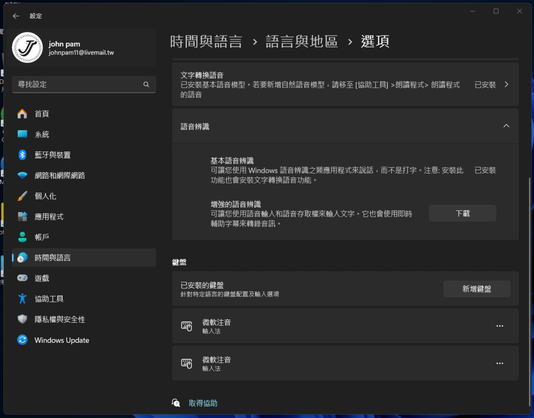Open Windows Update page
The height and width of the screenshot is (418, 534).
[84, 340]
